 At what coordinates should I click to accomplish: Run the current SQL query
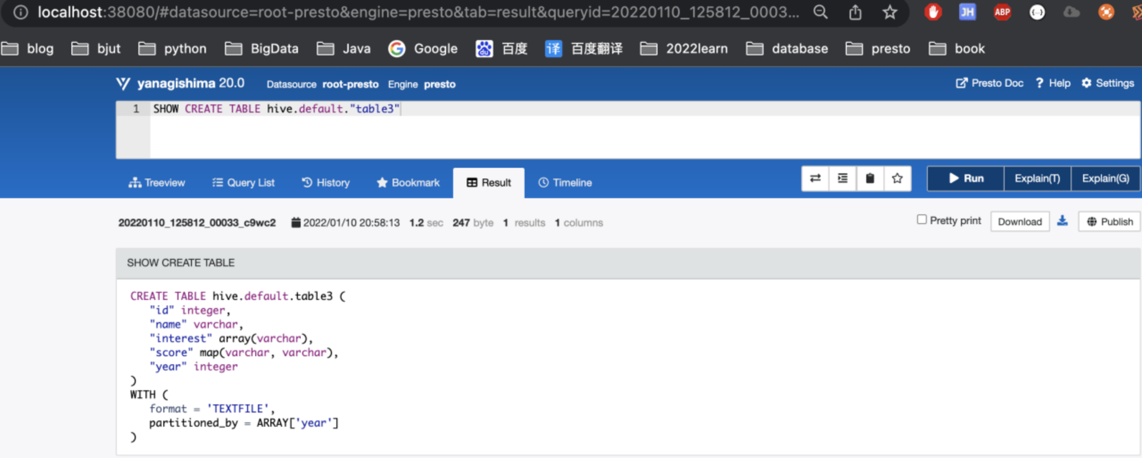(x=966, y=178)
